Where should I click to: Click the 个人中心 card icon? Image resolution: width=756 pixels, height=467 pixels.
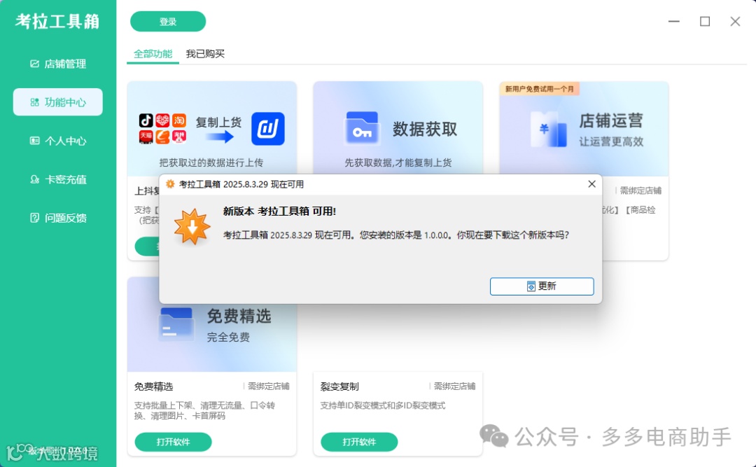34,141
